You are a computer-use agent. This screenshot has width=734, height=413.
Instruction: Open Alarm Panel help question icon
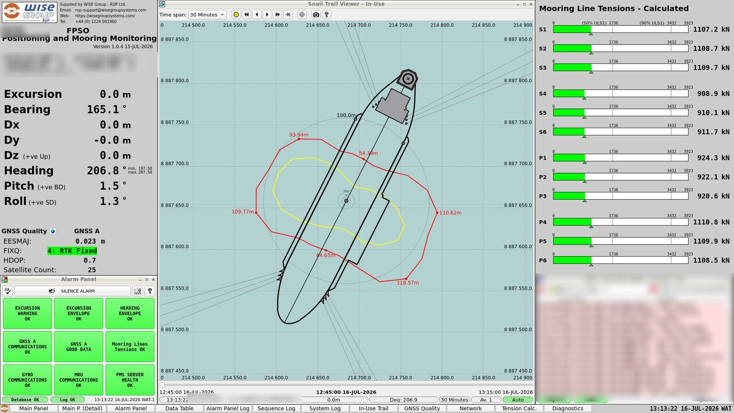click(150, 291)
